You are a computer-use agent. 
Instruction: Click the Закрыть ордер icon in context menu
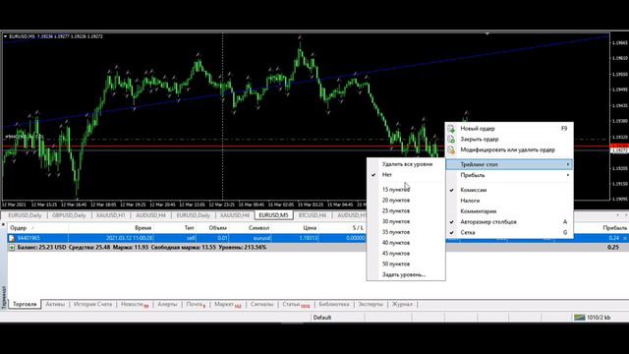tap(451, 140)
